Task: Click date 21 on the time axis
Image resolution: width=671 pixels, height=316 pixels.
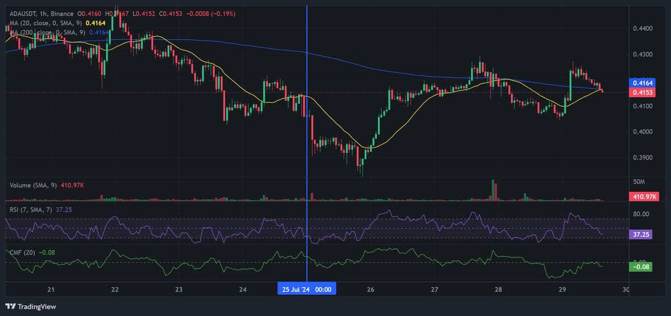Action: pyautogui.click(x=51, y=290)
